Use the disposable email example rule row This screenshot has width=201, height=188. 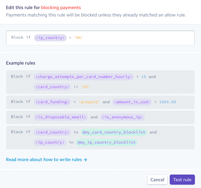100,117
